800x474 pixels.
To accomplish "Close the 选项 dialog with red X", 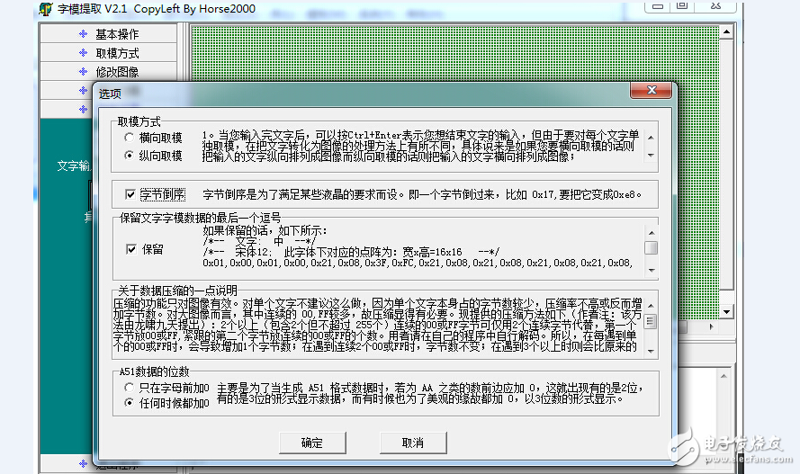I will [x=652, y=92].
